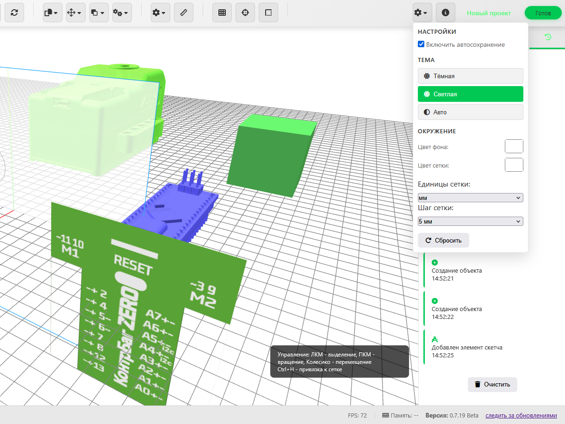The height and width of the screenshot is (424, 565).
Task: Open the info circle button
Action: (446, 12)
